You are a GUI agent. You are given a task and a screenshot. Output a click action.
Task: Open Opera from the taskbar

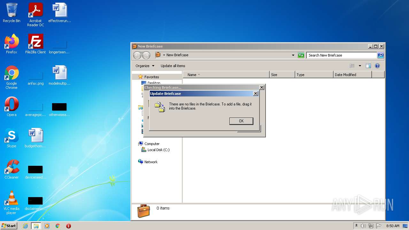tap(68, 226)
